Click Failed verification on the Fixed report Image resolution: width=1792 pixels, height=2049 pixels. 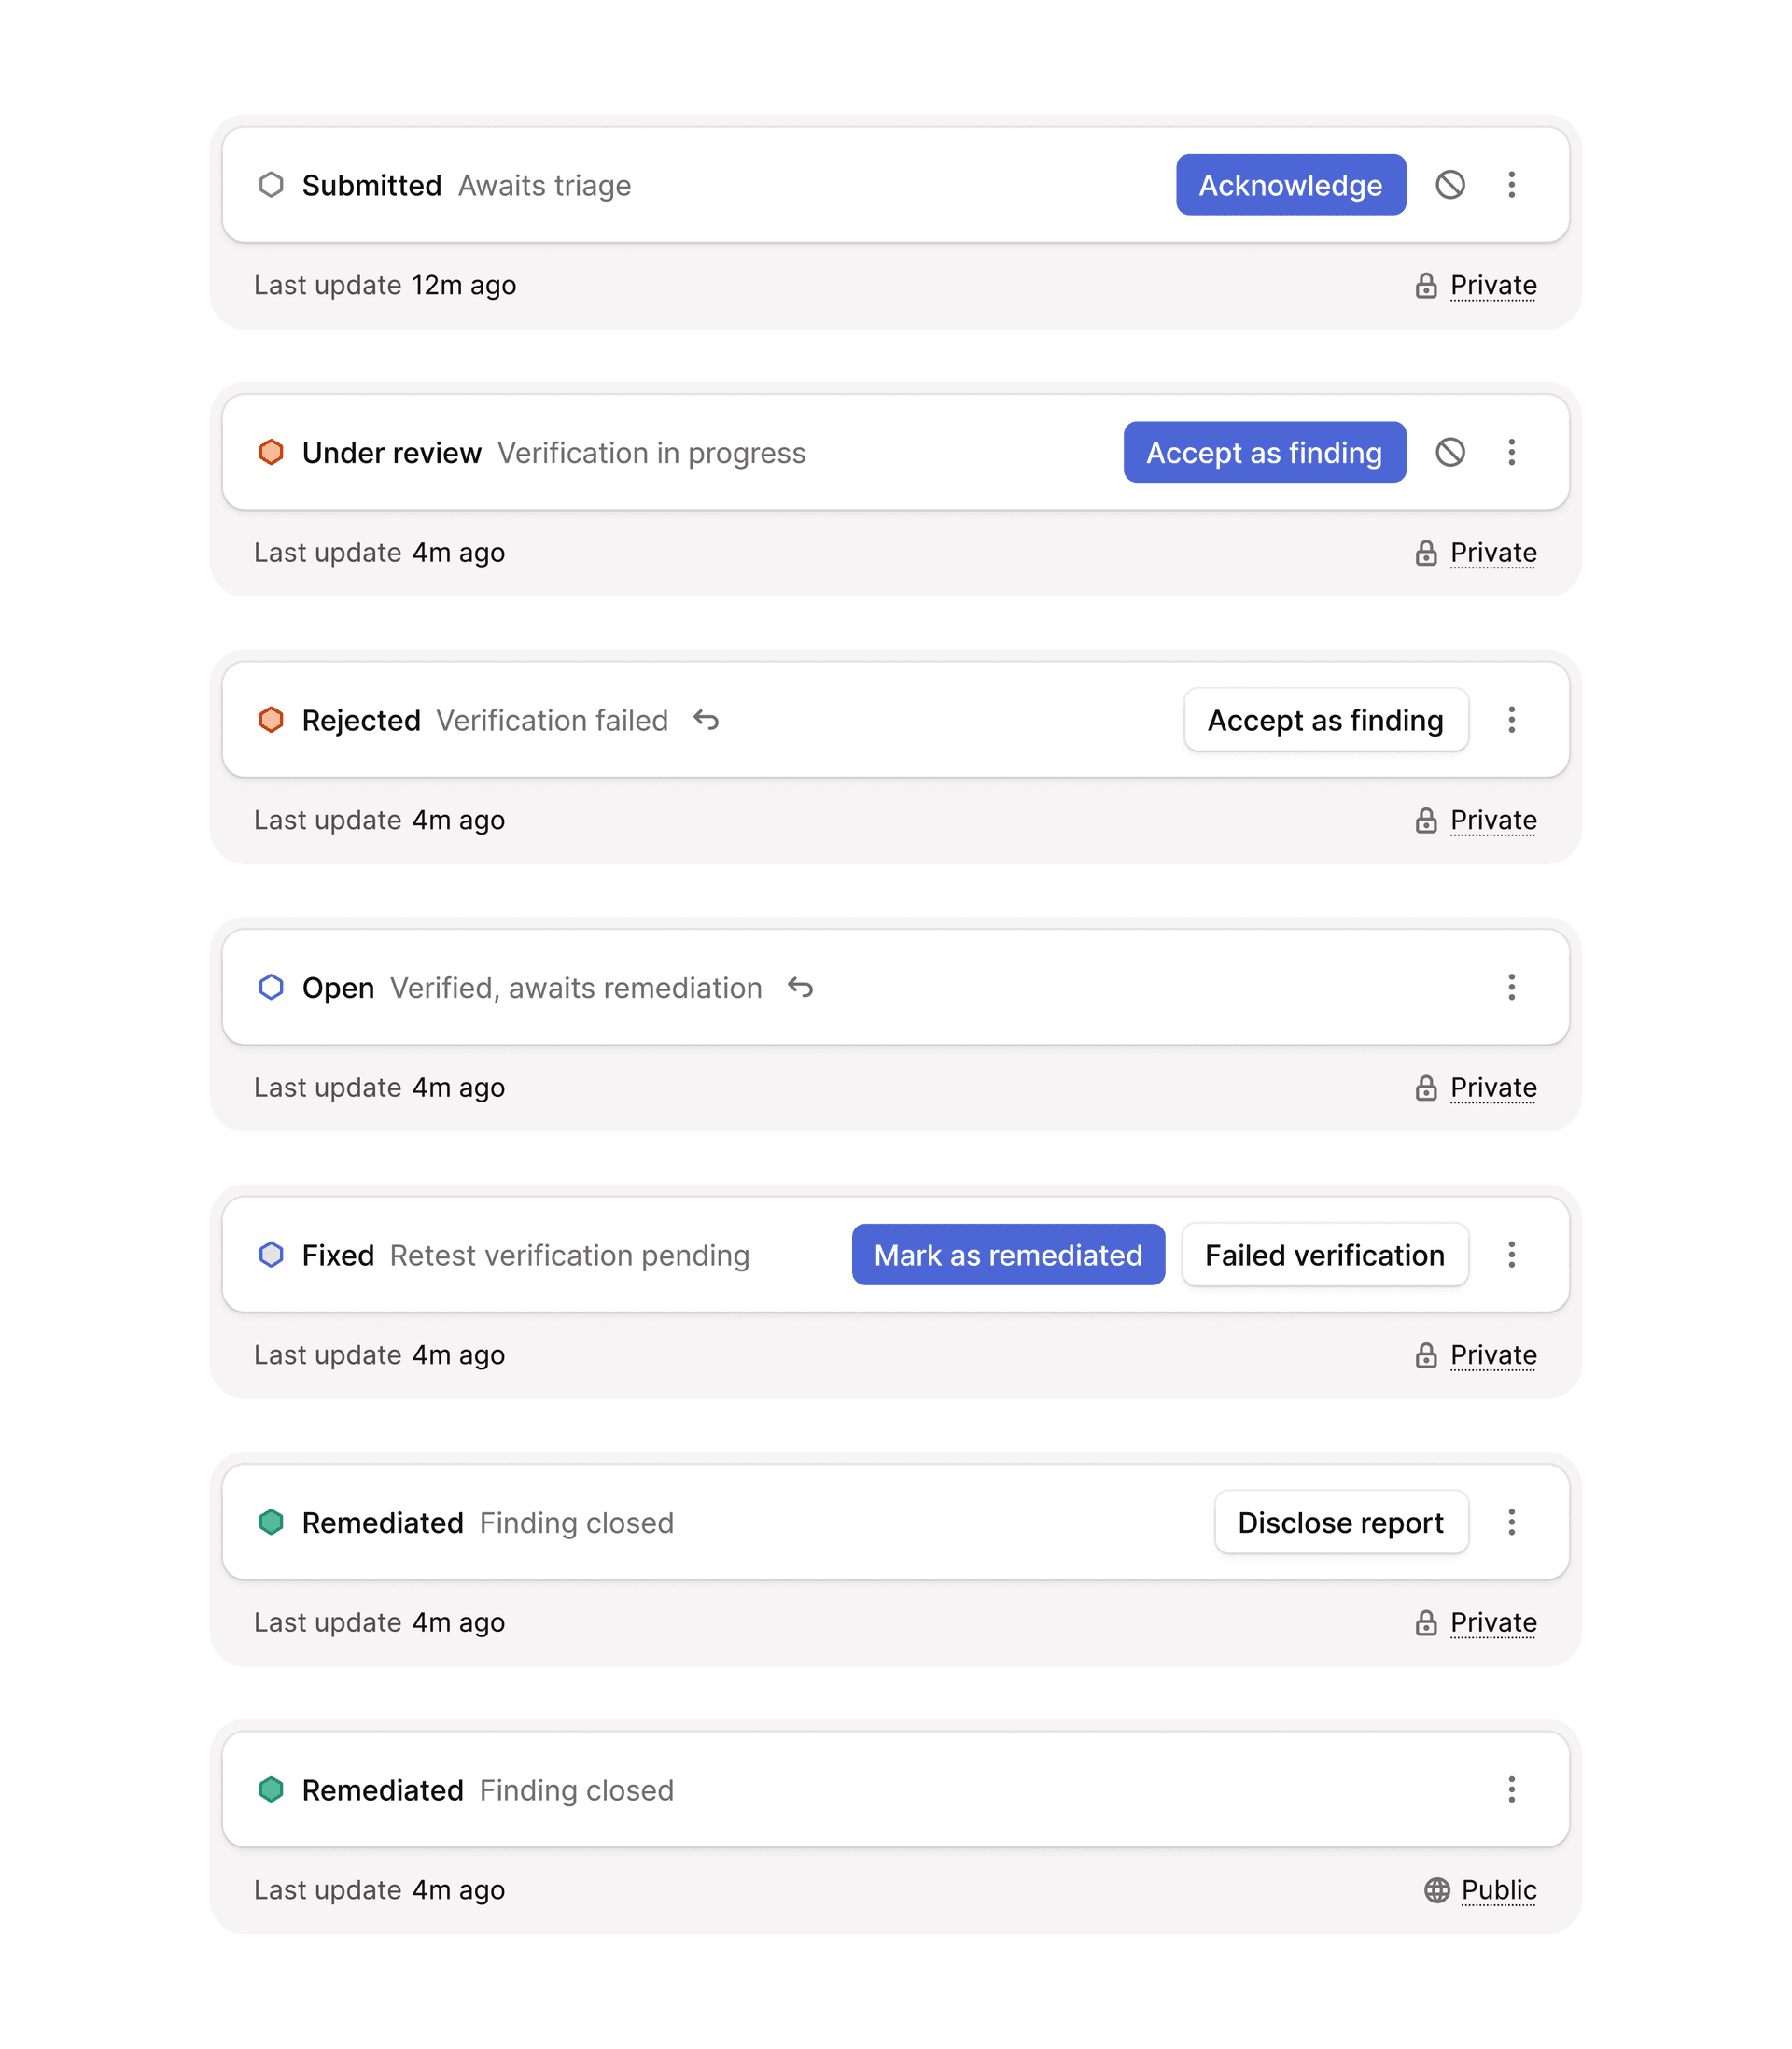tap(1324, 1255)
